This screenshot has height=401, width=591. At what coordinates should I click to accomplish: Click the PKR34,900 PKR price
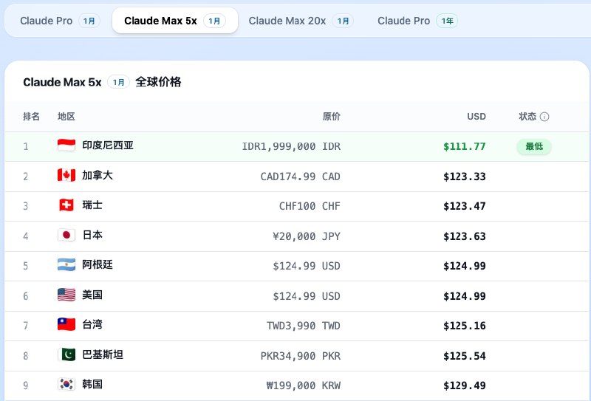301,356
